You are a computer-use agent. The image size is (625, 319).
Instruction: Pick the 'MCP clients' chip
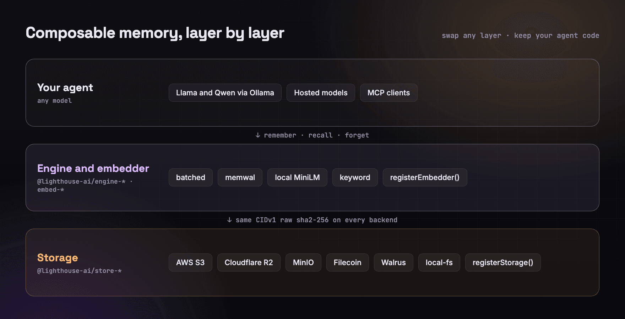coord(388,93)
